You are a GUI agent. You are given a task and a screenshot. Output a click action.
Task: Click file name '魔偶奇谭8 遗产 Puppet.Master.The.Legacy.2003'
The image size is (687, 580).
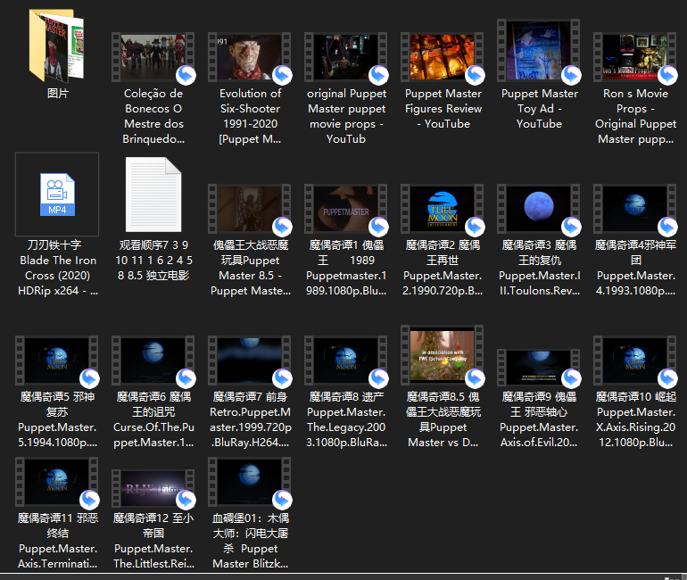pyautogui.click(x=346, y=419)
